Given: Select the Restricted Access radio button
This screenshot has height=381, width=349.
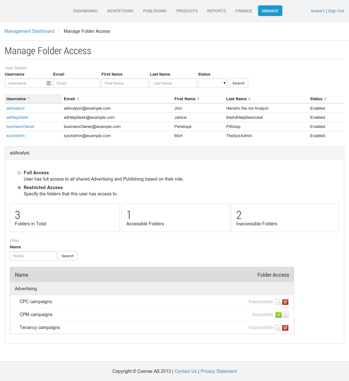Looking at the screenshot, I should (x=19, y=188).
